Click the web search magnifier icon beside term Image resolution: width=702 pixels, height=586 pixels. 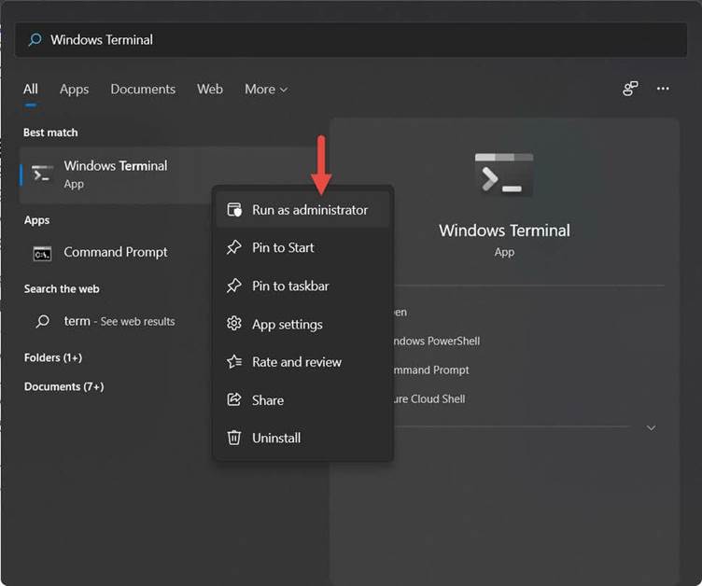coord(43,321)
